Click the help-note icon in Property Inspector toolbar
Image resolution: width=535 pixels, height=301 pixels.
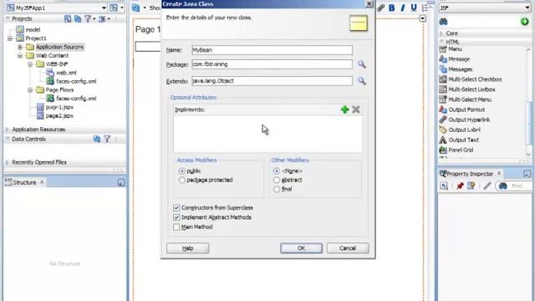pos(471,186)
